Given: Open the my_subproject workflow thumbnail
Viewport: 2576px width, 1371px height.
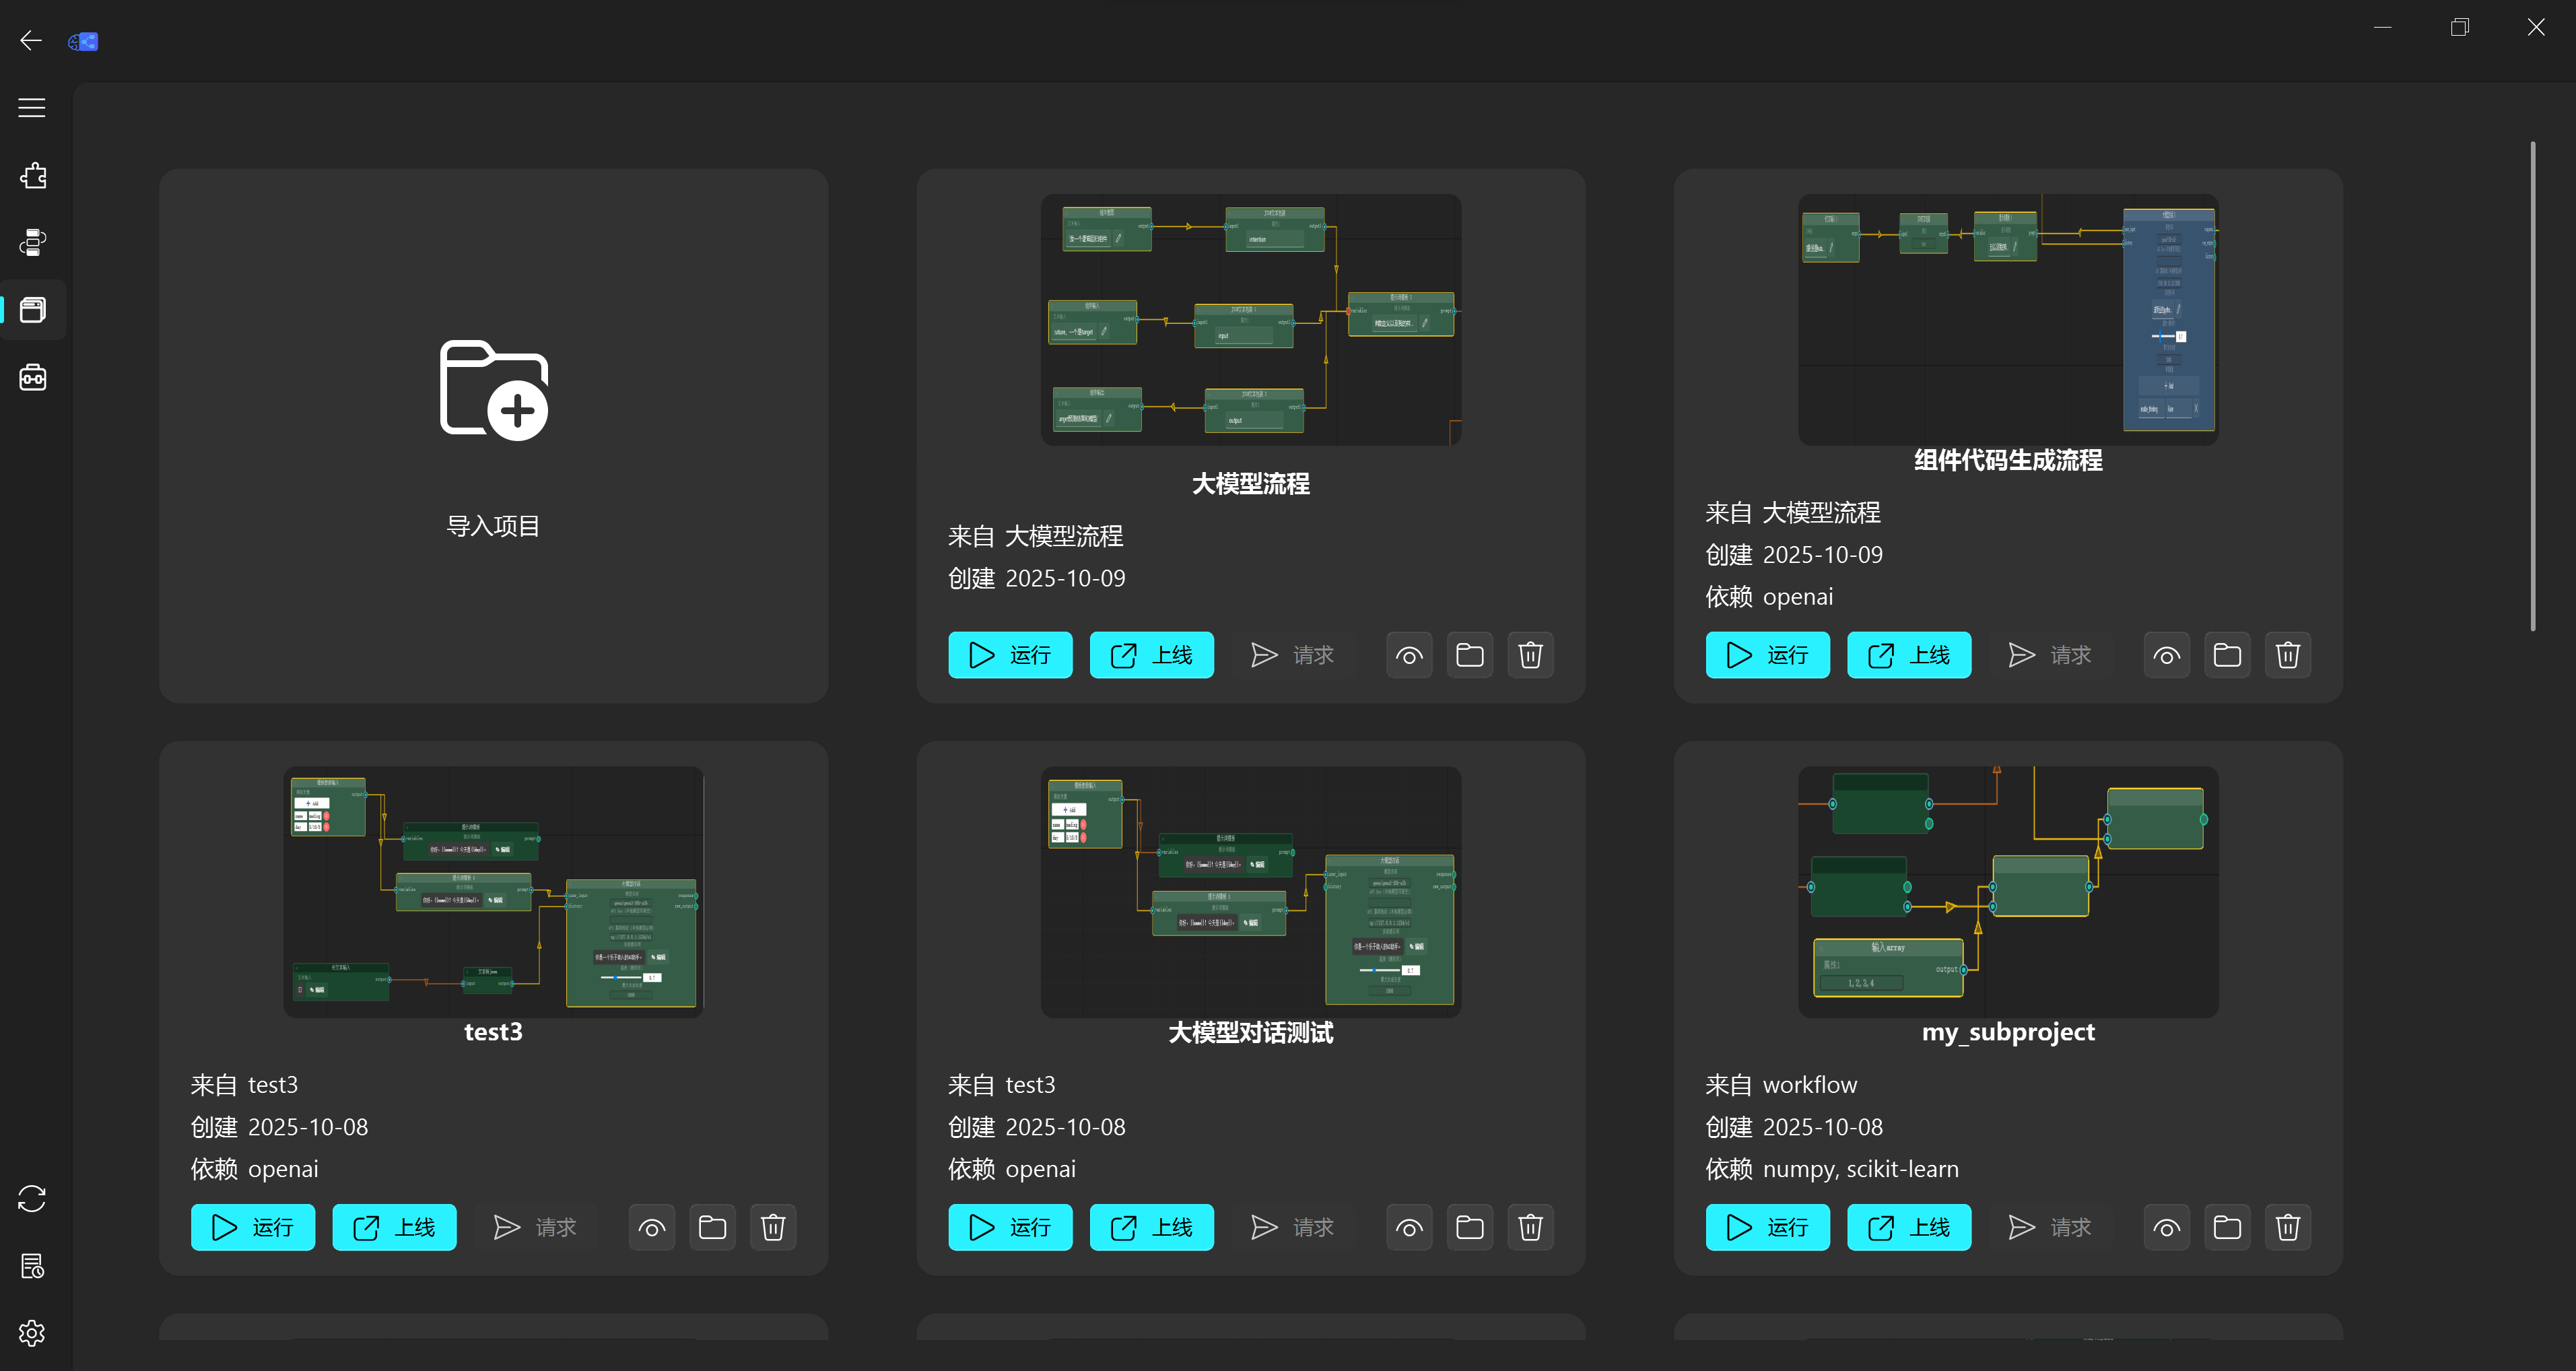Looking at the screenshot, I should pos(2008,892).
